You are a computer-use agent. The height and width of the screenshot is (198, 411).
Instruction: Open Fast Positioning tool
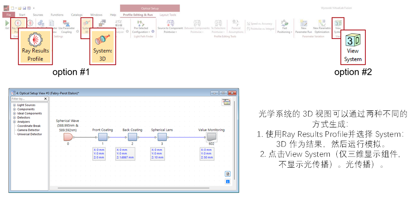tap(285, 27)
